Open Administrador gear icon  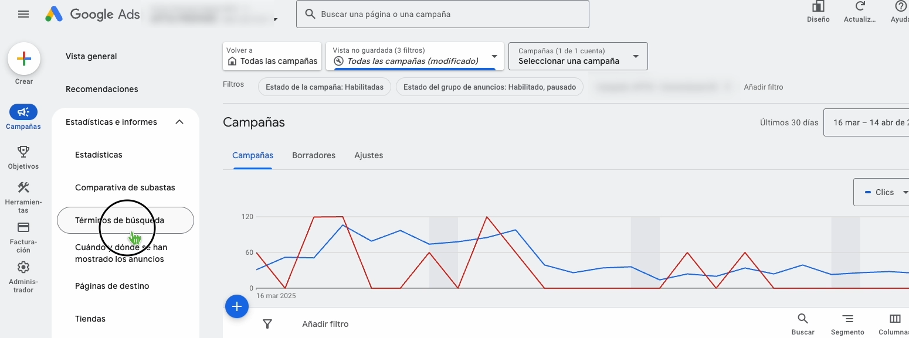[x=23, y=267]
